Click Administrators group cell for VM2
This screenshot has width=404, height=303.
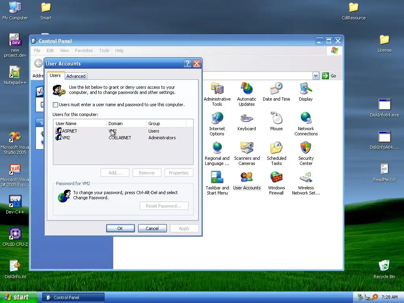point(162,138)
